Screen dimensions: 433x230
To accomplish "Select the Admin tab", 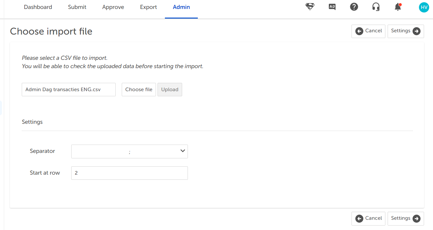I will 181,7.
